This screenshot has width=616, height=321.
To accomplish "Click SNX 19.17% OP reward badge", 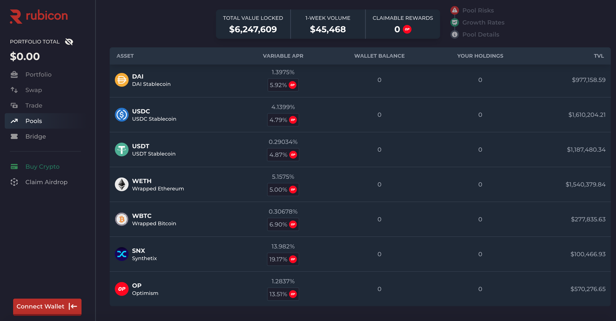I will [x=283, y=259].
